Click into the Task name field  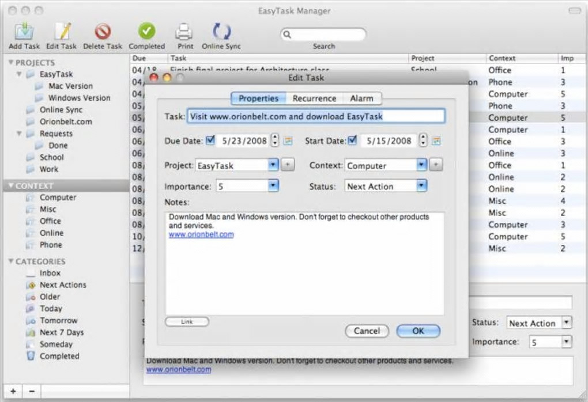click(x=316, y=116)
